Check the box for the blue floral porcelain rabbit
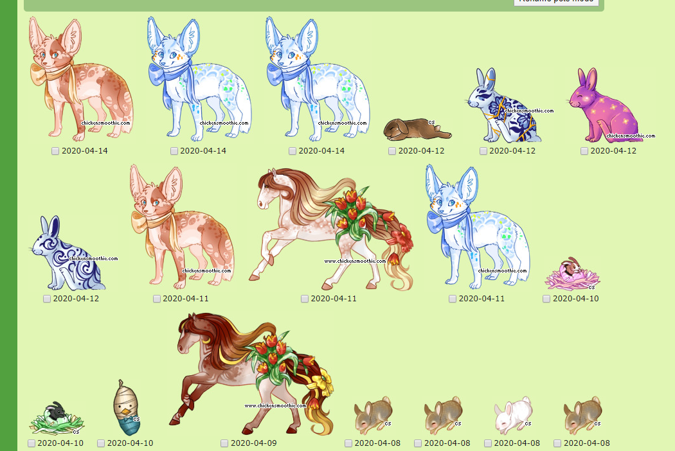 483,151
